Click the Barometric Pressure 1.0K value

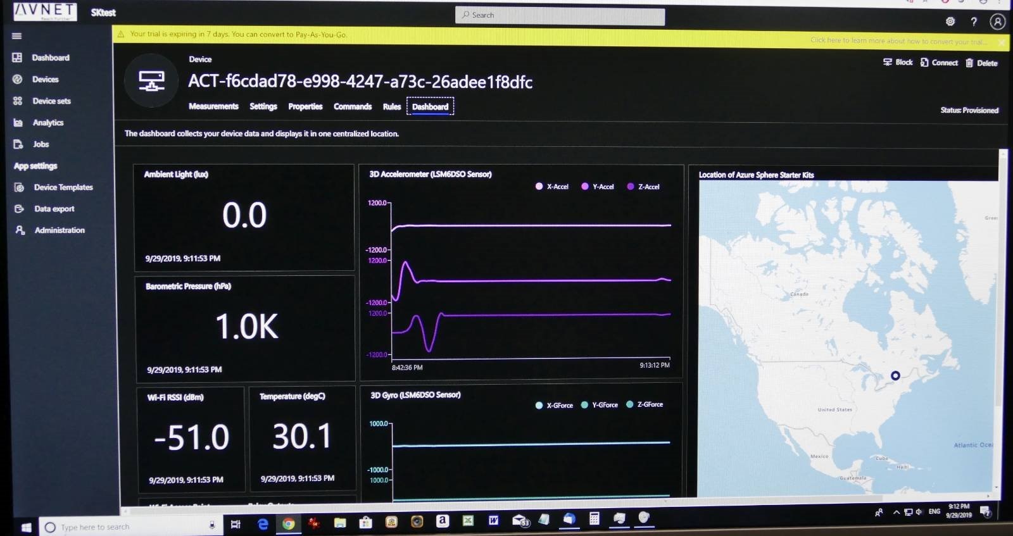coord(247,327)
